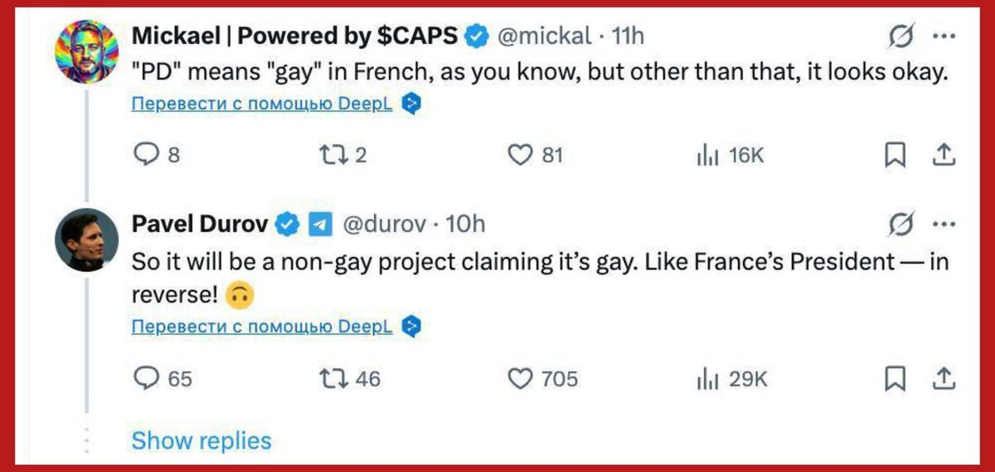The width and height of the screenshot is (995, 472).
Task: Open Pavel Durov's profile avatar
Action: coord(87,241)
